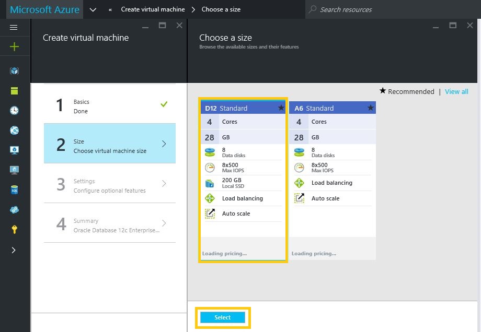Image resolution: width=481 pixels, height=332 pixels.
Task: Click the chevron on Size step
Action: pyautogui.click(x=164, y=144)
